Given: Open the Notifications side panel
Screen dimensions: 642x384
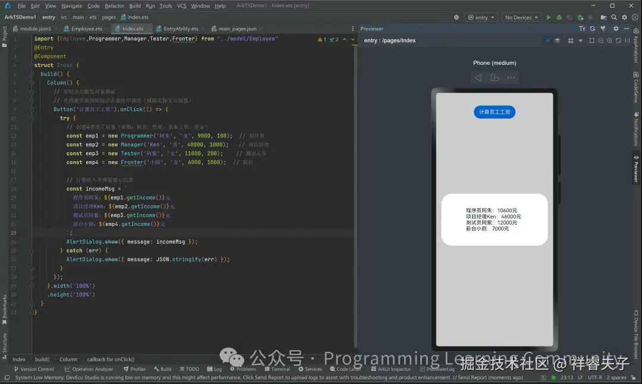Looking at the screenshot, I should (x=636, y=128).
